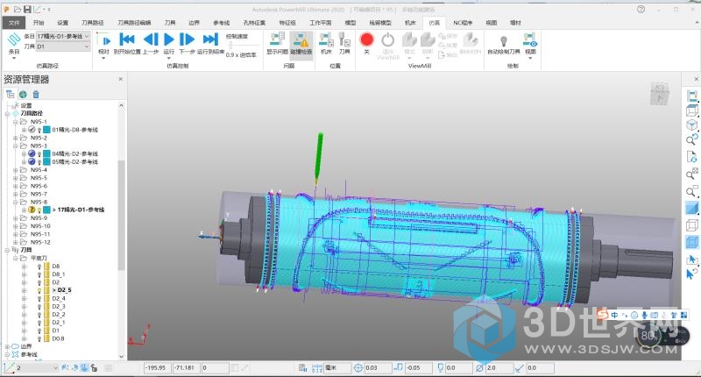Click the isometric cube view icon
Viewport: 701px width, 377px height.
click(x=691, y=124)
